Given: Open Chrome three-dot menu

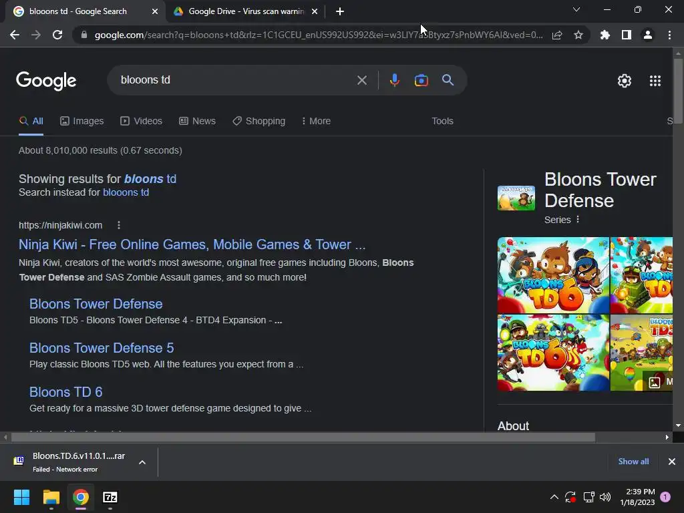Looking at the screenshot, I should click(x=669, y=35).
